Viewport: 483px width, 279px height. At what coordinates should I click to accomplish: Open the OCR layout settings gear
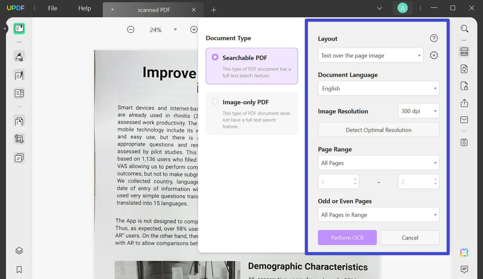tap(434, 55)
